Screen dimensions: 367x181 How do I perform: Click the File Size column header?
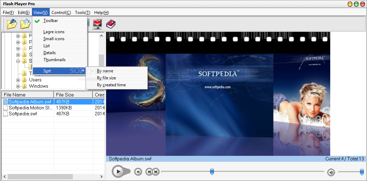click(73, 95)
